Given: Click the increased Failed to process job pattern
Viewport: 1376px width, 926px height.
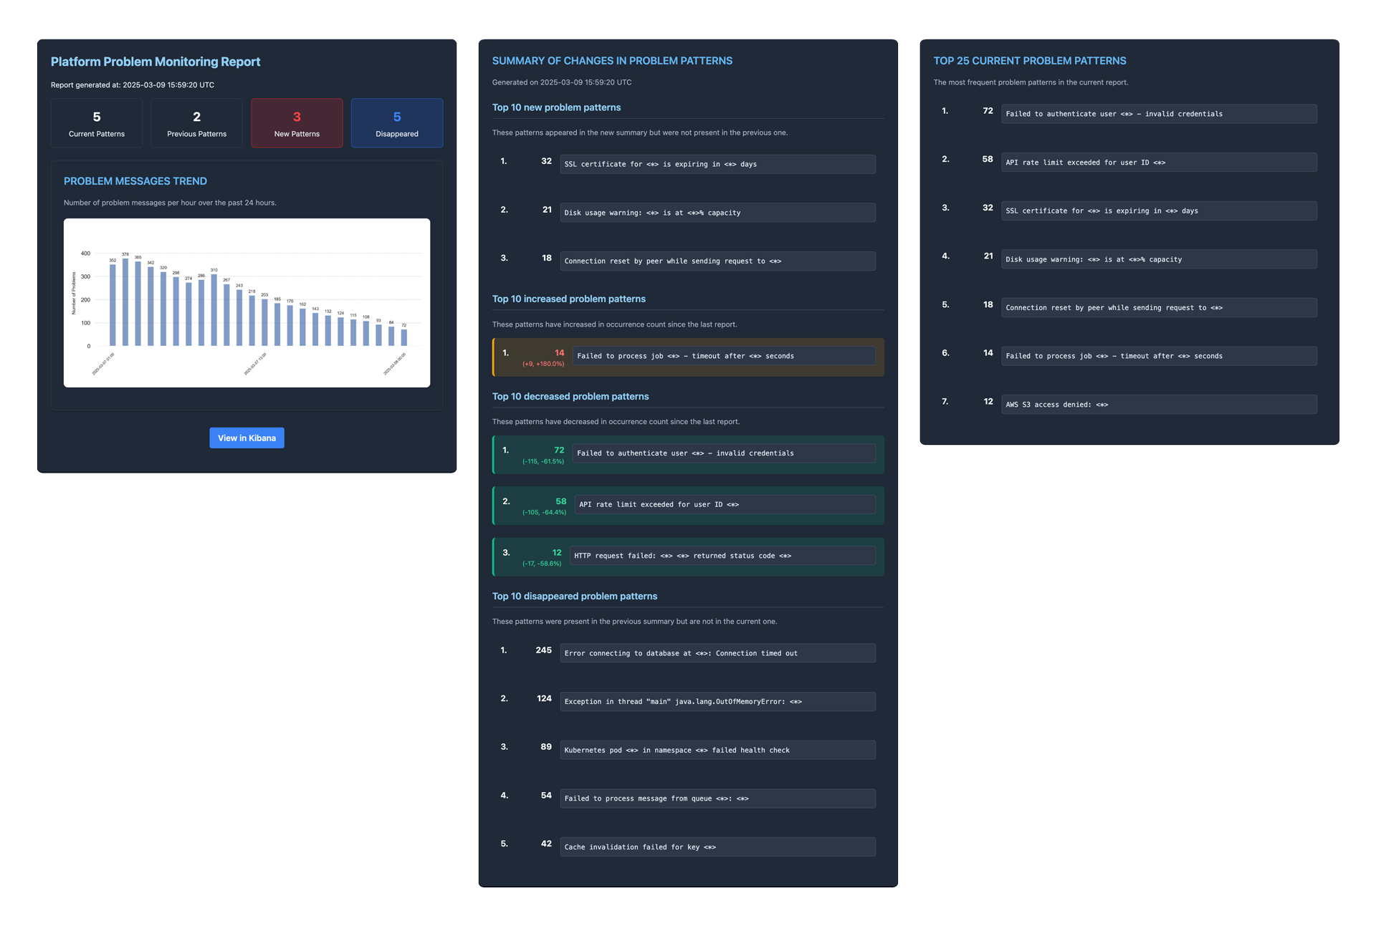Looking at the screenshot, I should tap(724, 356).
